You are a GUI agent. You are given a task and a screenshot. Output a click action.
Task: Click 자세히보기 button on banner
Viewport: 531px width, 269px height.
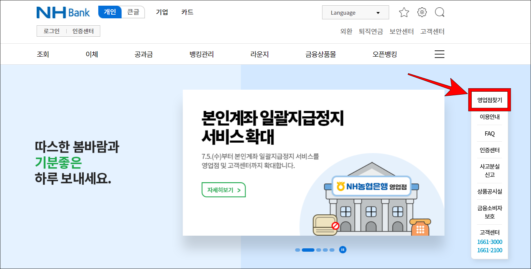(x=224, y=190)
